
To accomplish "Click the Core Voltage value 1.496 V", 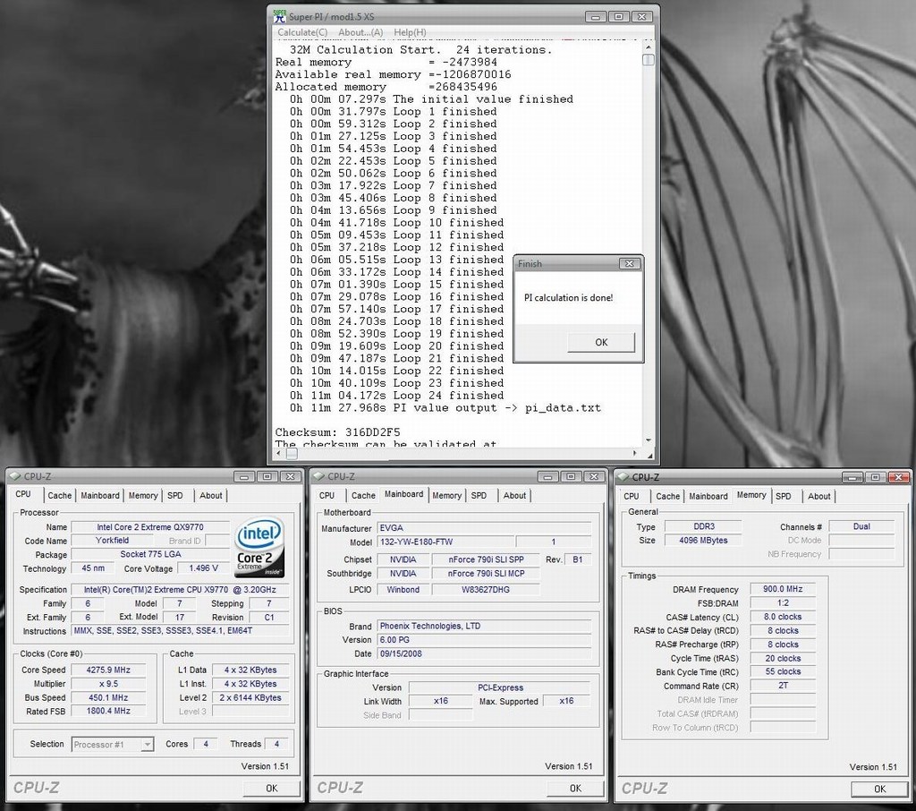I will (x=203, y=568).
